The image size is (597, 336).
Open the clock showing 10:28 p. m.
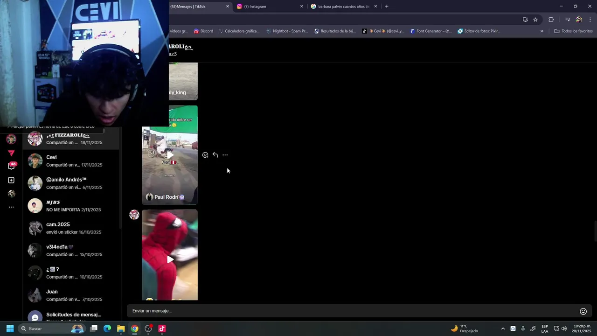(x=582, y=329)
